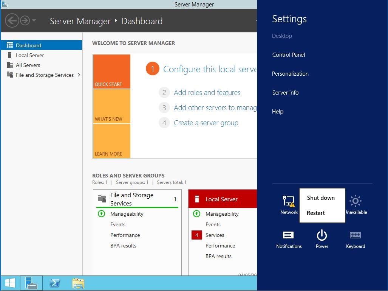388x291 pixels.
Task: Open PowerShell from the taskbar
Action: pos(54,283)
